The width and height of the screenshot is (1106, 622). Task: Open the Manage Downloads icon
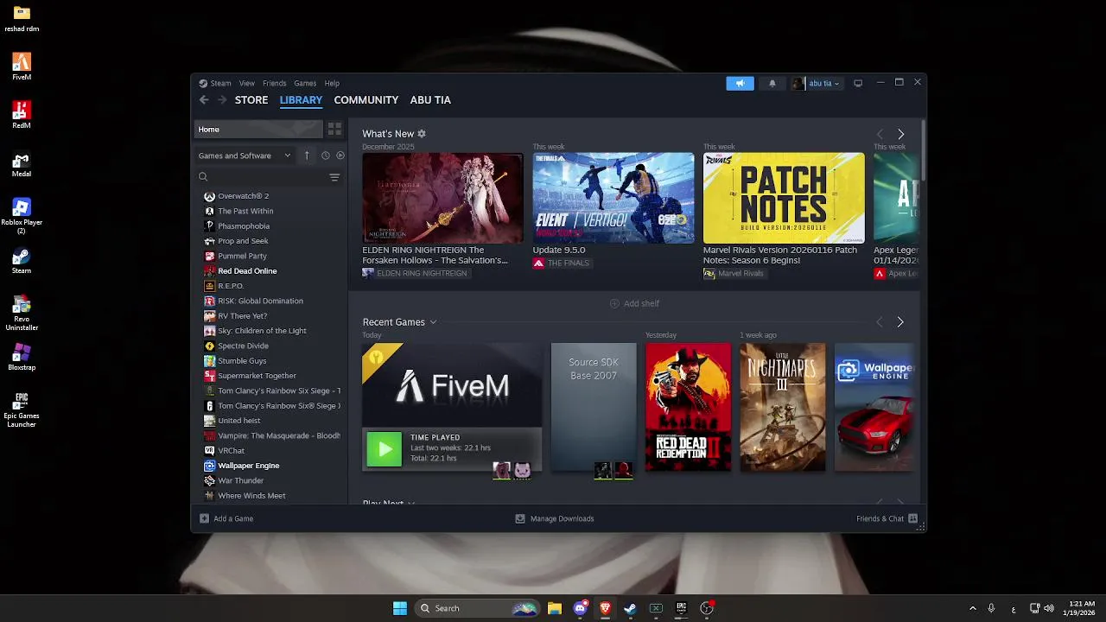(x=520, y=518)
